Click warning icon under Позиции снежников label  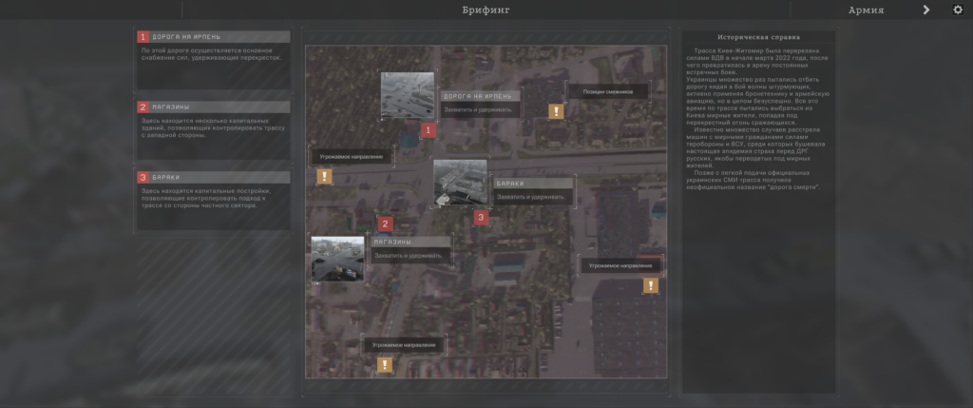pyautogui.click(x=556, y=111)
